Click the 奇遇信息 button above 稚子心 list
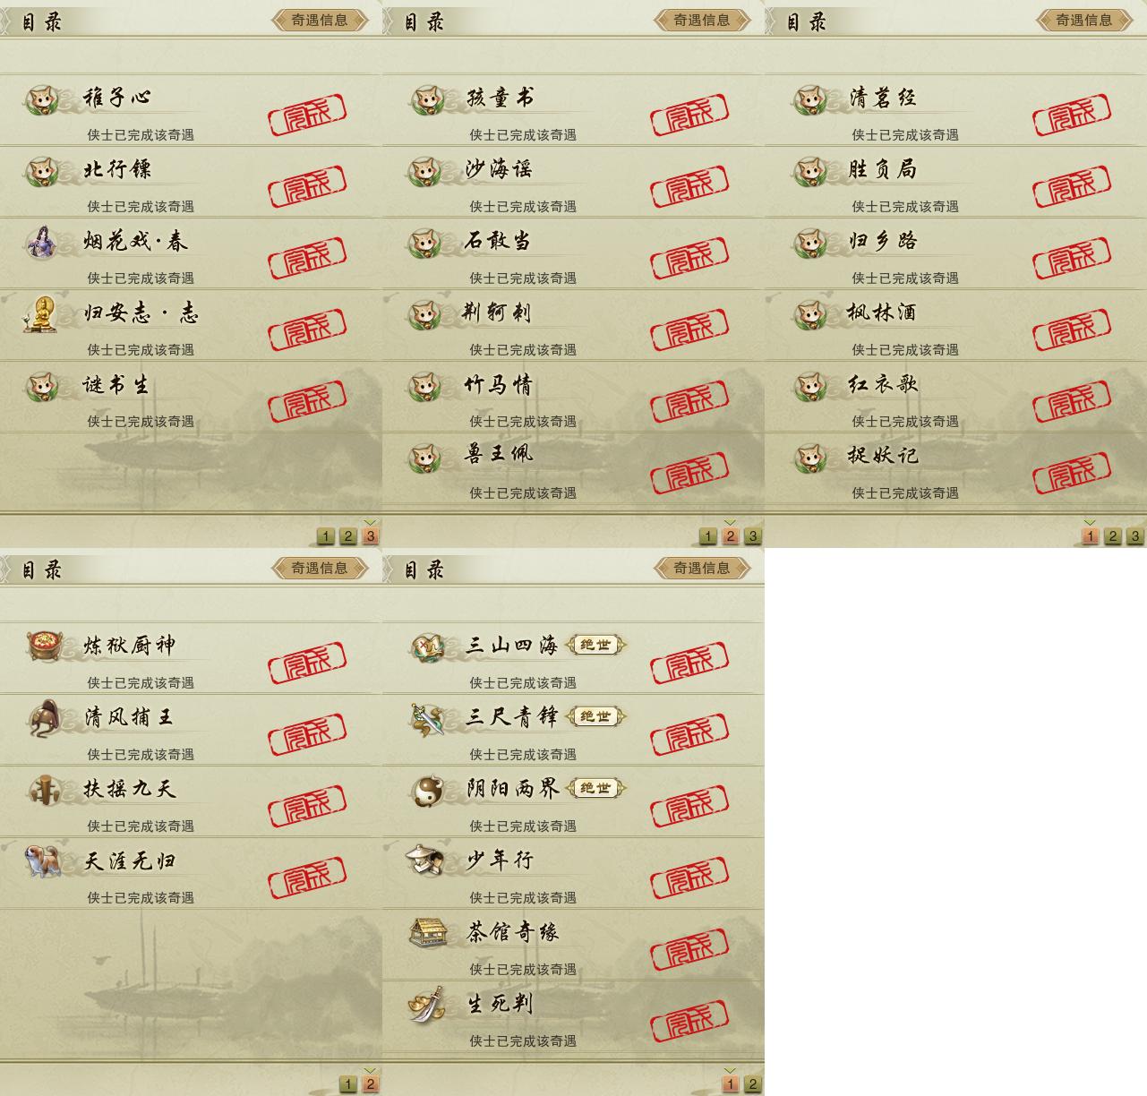The image size is (1147, 1096). point(320,20)
